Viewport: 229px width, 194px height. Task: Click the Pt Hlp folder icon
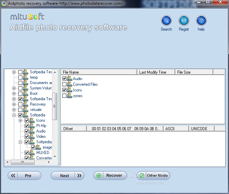click(32, 126)
